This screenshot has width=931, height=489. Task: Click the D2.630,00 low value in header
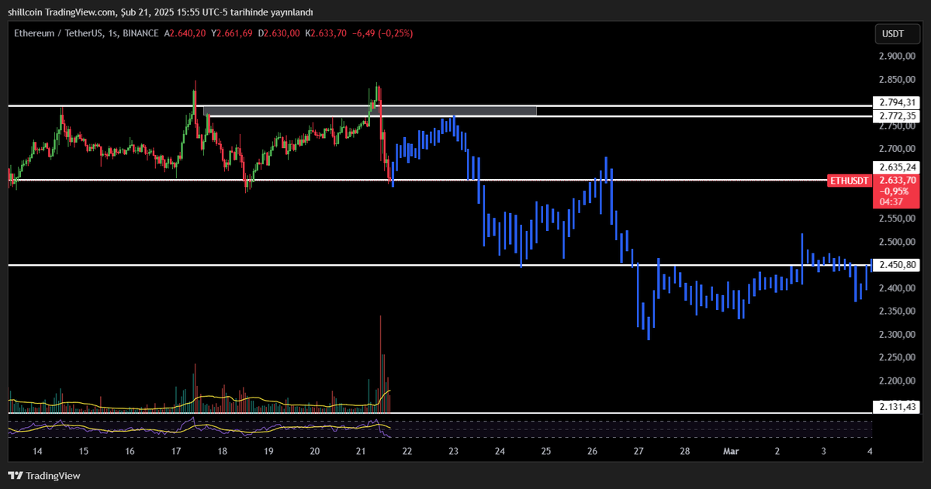point(280,33)
